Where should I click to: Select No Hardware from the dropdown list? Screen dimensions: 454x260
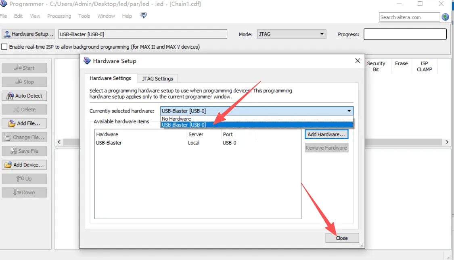point(257,119)
